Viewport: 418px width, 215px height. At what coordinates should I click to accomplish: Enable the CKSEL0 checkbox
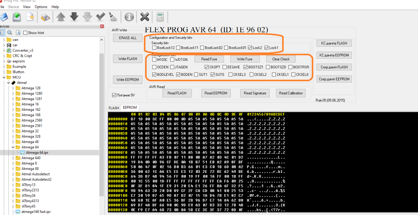tap(293, 75)
